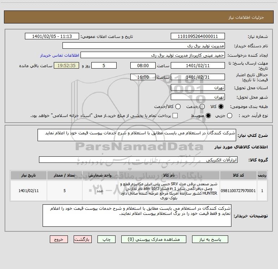Click requester field حمید عینی کارپرداز
The height and width of the screenshot is (269, 278).
click(x=153, y=55)
